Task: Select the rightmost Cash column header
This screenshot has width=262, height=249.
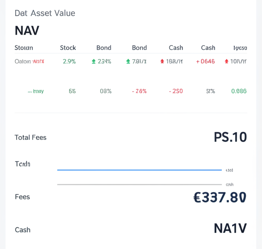Action: coord(208,48)
